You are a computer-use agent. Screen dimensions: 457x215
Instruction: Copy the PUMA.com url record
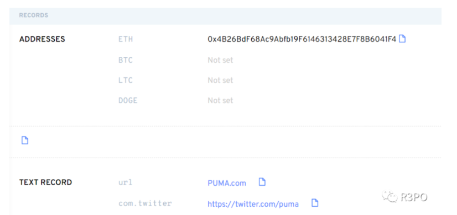pos(262,182)
